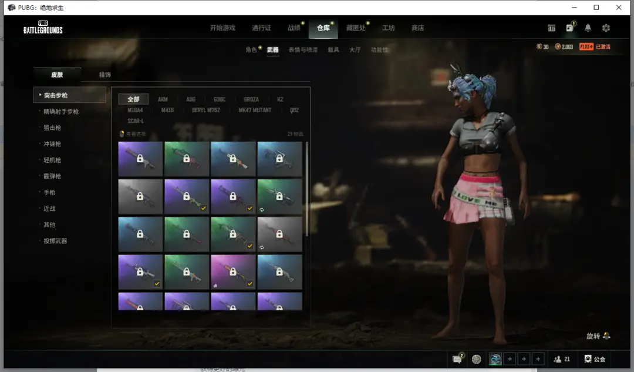Filter skins by MK47 MUTANT
This screenshot has width=634, height=372.
(x=255, y=110)
